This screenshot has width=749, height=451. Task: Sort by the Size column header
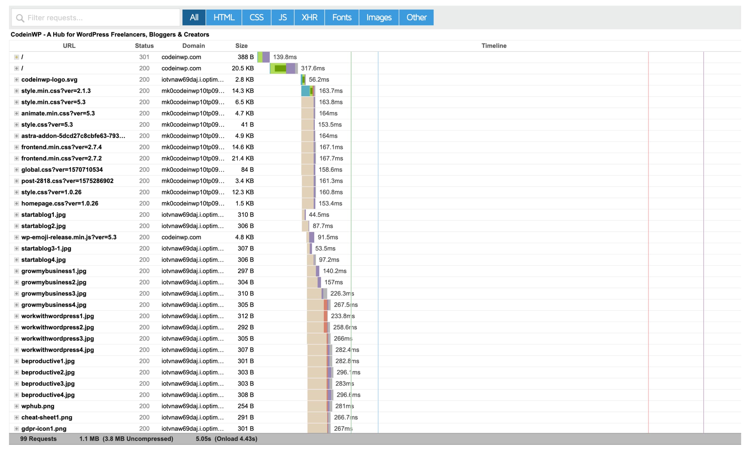point(241,46)
